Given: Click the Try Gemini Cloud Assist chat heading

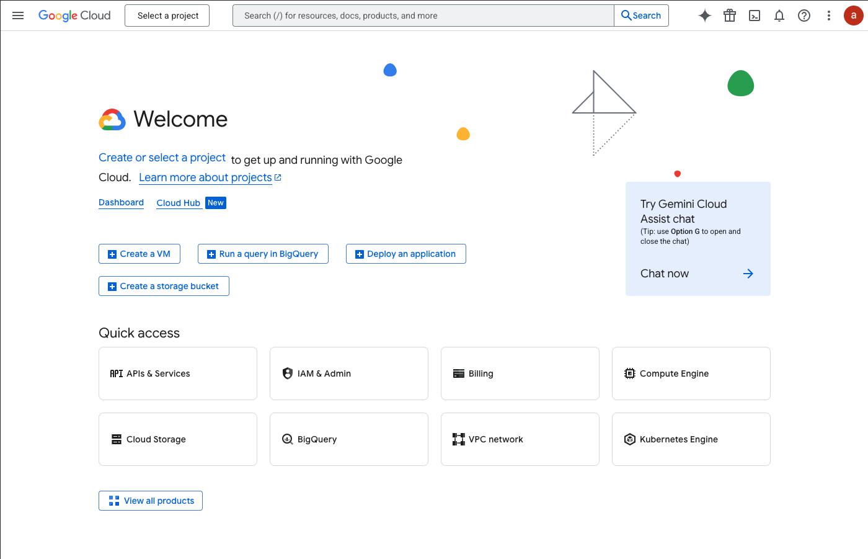Looking at the screenshot, I should point(683,212).
